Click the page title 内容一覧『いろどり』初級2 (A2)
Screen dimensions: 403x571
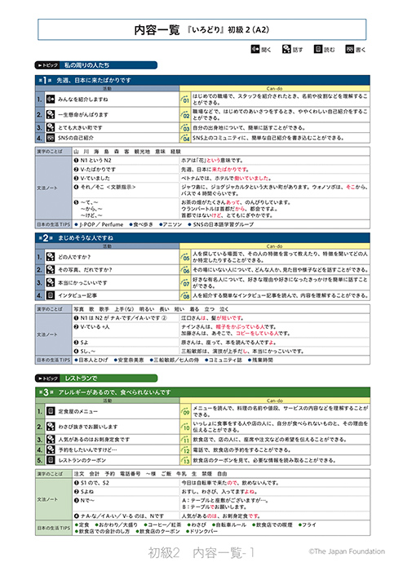tap(201, 29)
